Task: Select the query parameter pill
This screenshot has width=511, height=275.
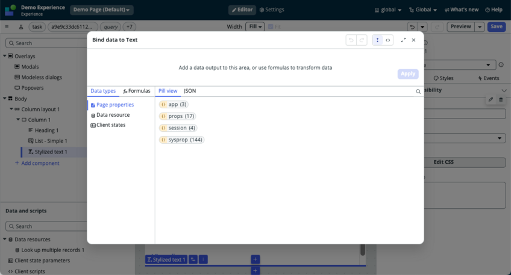Action: [110, 26]
